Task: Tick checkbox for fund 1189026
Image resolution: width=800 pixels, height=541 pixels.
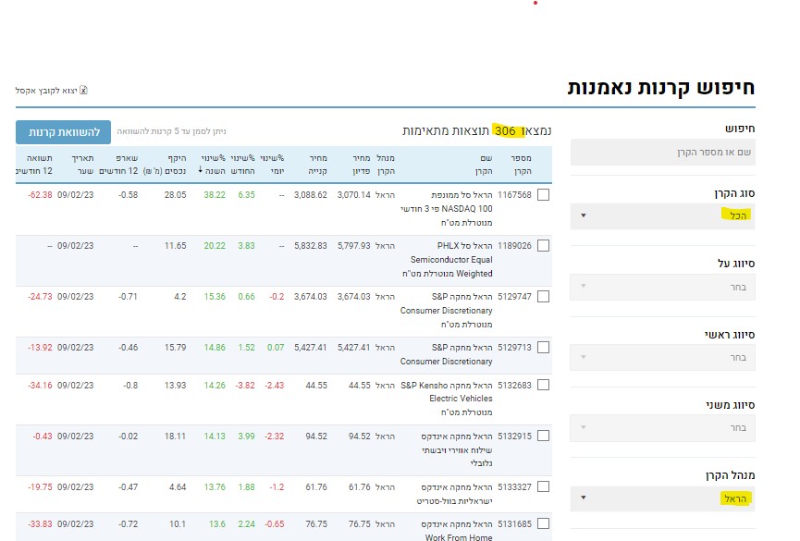Action: [544, 246]
